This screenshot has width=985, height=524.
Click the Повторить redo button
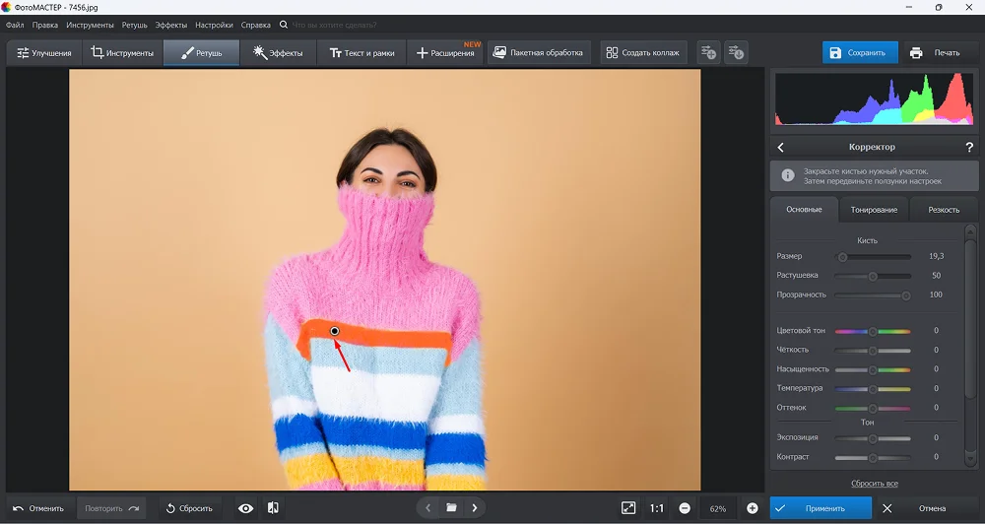pos(111,508)
